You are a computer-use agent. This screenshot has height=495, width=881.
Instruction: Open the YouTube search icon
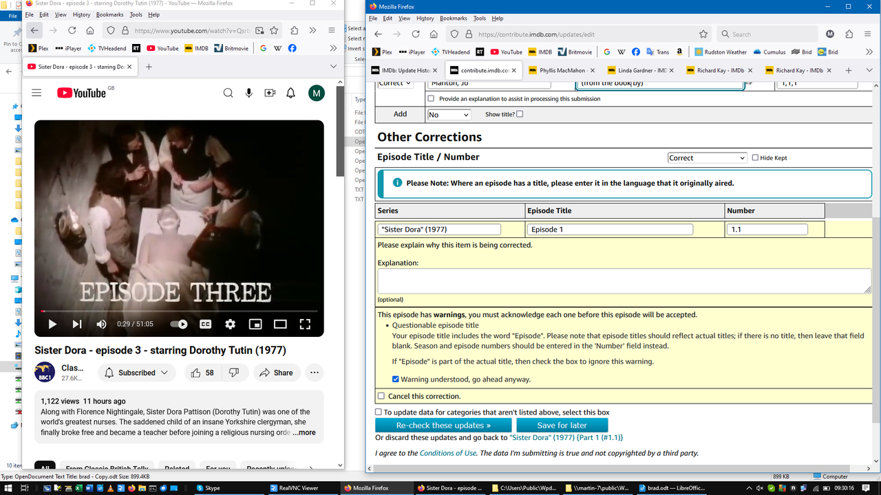click(x=228, y=93)
